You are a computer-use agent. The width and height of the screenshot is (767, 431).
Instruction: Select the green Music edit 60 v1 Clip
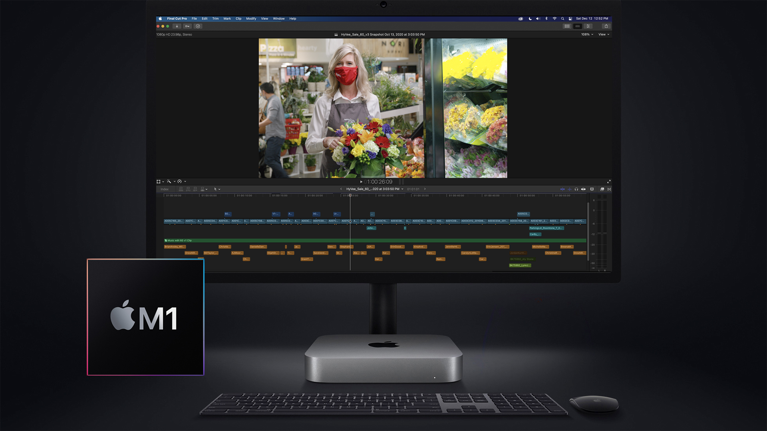tap(375, 241)
